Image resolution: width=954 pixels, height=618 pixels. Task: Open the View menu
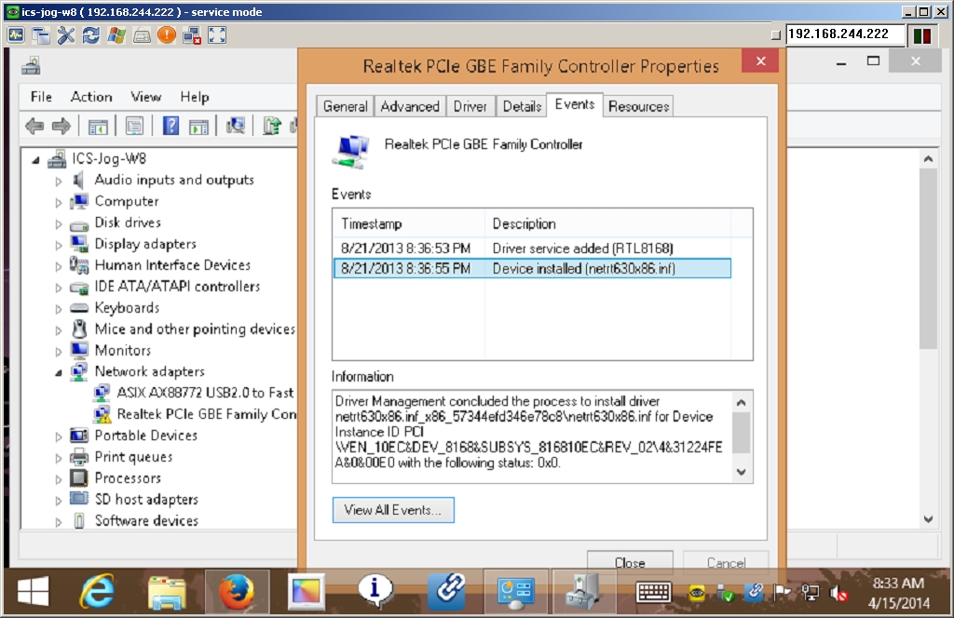tap(146, 97)
